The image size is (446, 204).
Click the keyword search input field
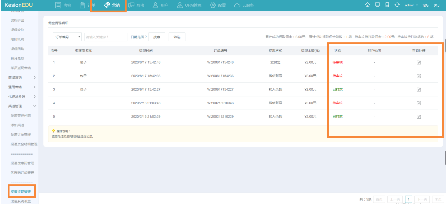(x=106, y=37)
